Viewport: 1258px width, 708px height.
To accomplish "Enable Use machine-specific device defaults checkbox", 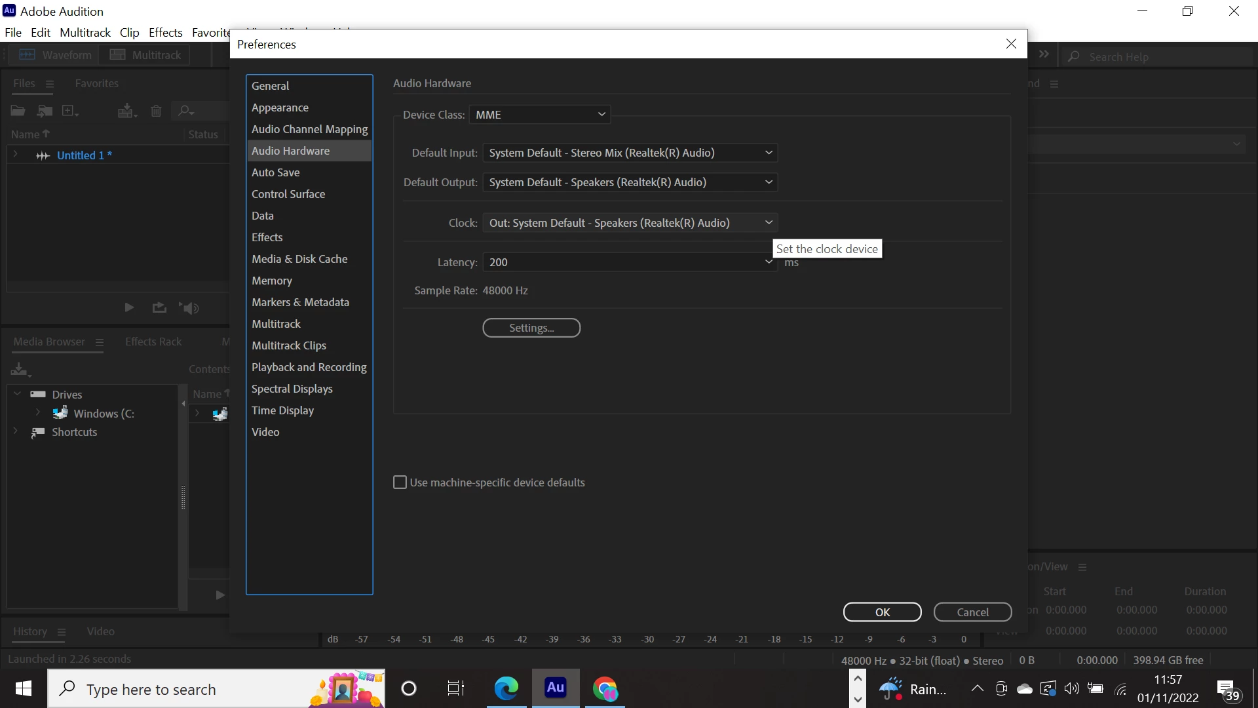I will point(400,482).
